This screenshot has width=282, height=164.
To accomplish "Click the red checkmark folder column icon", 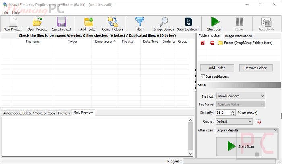I will tap(203, 43).
